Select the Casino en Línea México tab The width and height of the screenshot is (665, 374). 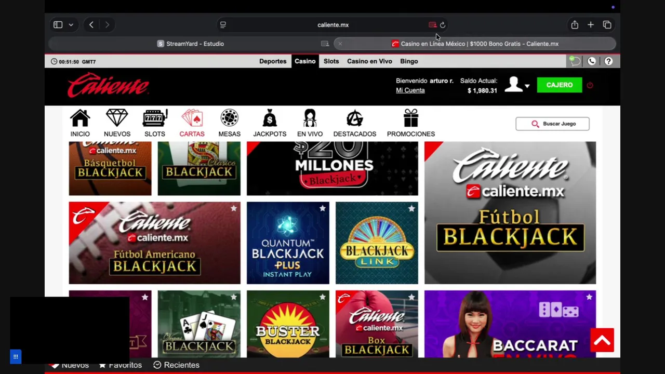coord(475,44)
